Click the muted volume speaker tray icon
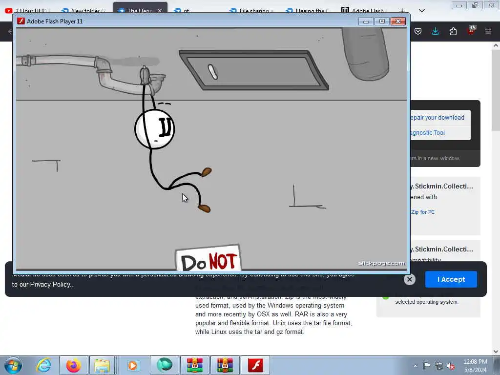Viewport: 500px width, 375px height. [x=451, y=366]
